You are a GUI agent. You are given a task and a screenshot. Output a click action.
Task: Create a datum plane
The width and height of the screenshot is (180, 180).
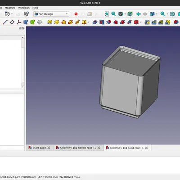pos(12,22)
